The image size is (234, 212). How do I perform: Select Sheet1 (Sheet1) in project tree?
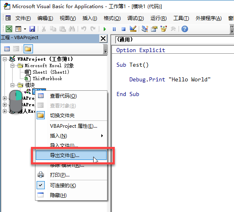coord(51,72)
